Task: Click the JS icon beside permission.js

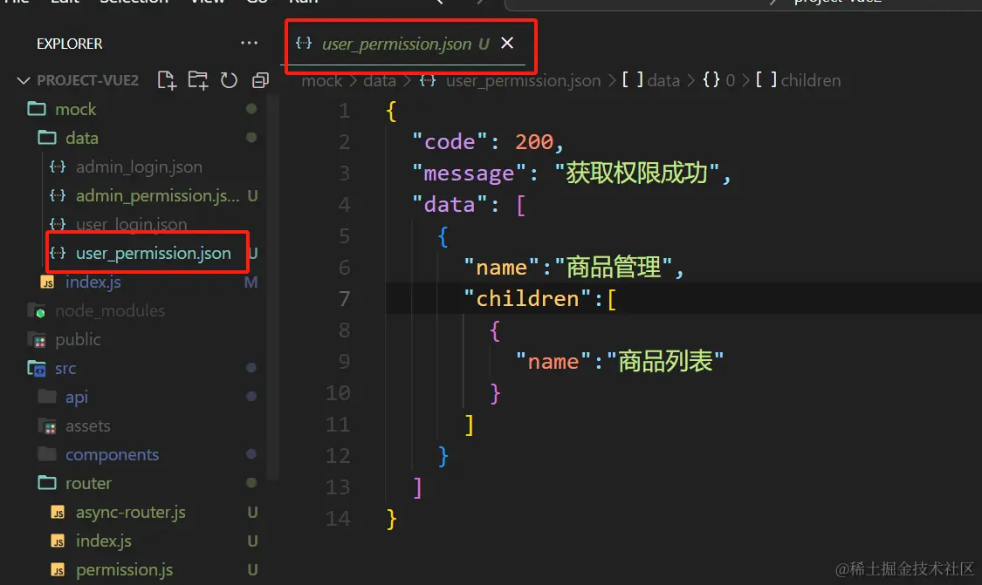Action: click(x=58, y=570)
